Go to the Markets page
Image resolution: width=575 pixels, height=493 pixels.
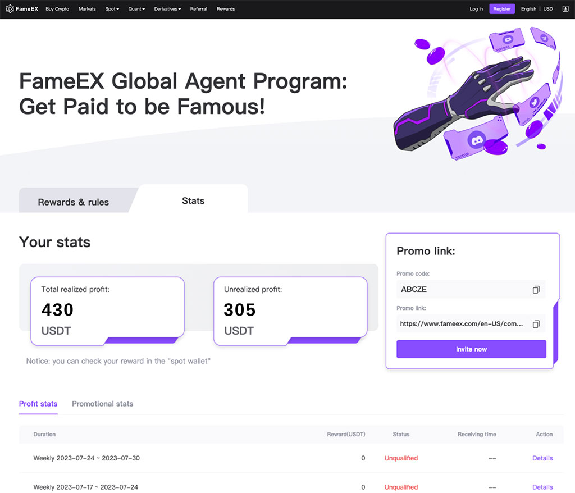click(87, 9)
